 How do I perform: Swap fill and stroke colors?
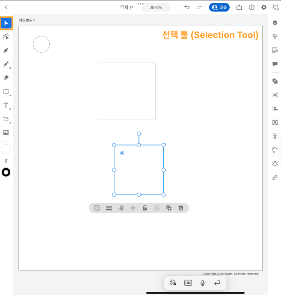tap(6, 161)
